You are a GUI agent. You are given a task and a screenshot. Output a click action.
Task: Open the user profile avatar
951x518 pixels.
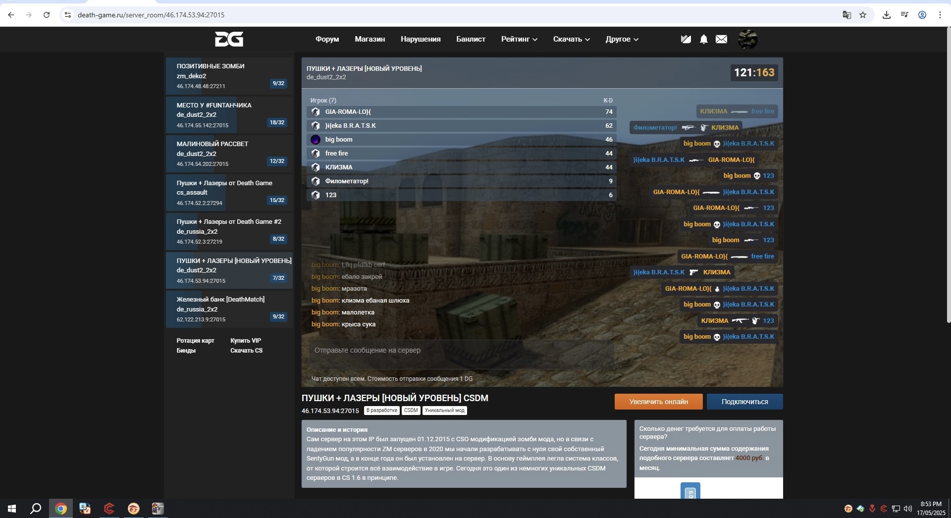(747, 39)
